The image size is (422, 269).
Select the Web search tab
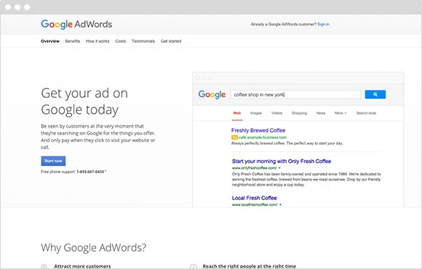237,113
